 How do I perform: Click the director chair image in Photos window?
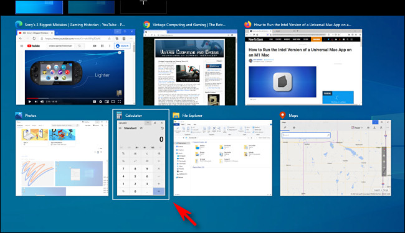(62, 135)
